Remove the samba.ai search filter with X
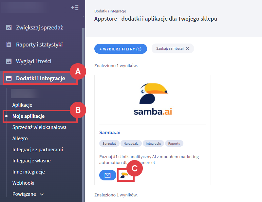The image size is (262, 202). (187, 48)
